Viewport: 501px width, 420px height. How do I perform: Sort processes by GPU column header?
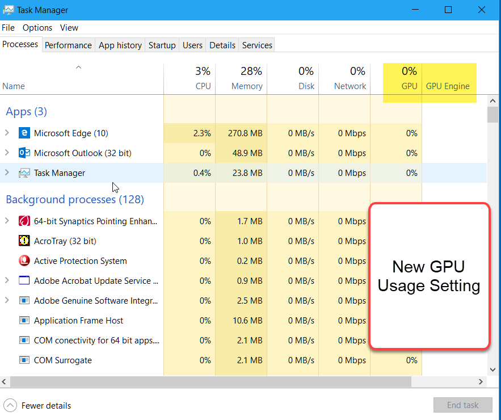coord(396,79)
